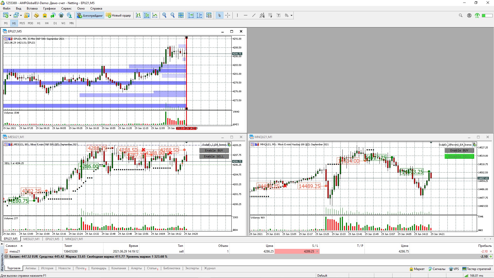494x278 pixels.
Task: Select the vertical line drawing tool
Action: pos(237,15)
